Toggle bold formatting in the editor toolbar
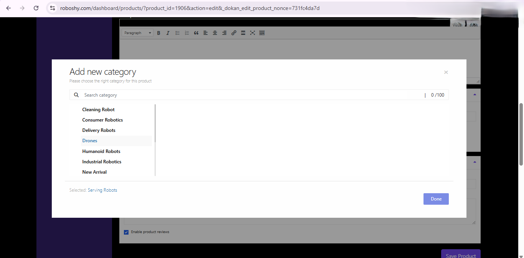This screenshot has width=524, height=258. pos(158,33)
